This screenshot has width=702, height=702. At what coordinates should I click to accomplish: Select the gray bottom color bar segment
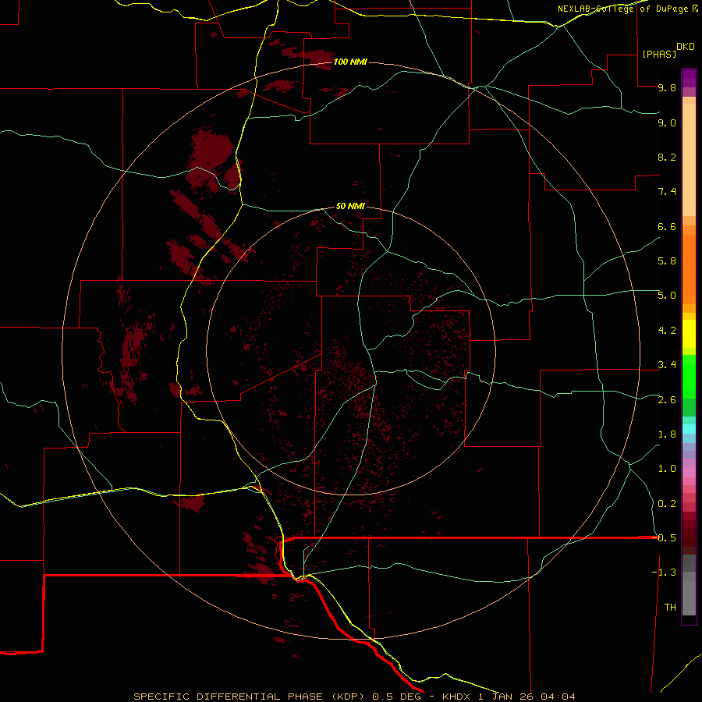[689, 597]
